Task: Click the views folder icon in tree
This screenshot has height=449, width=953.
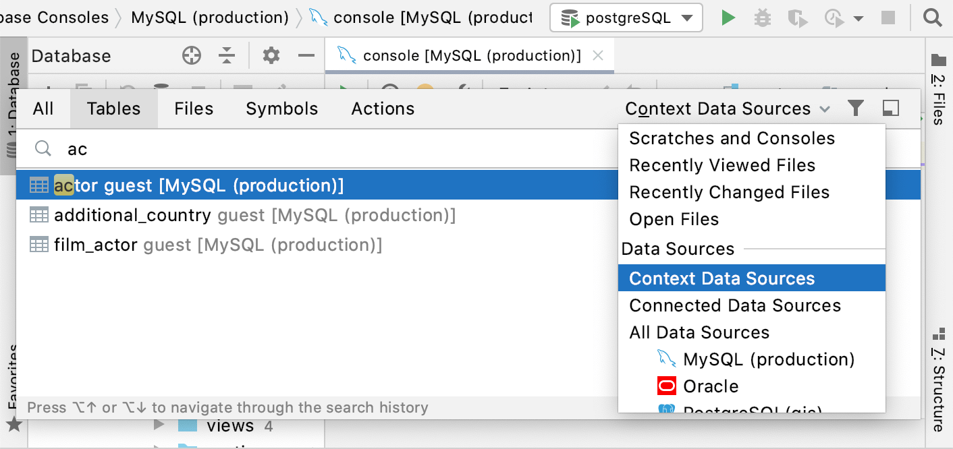Action: pyautogui.click(x=187, y=425)
